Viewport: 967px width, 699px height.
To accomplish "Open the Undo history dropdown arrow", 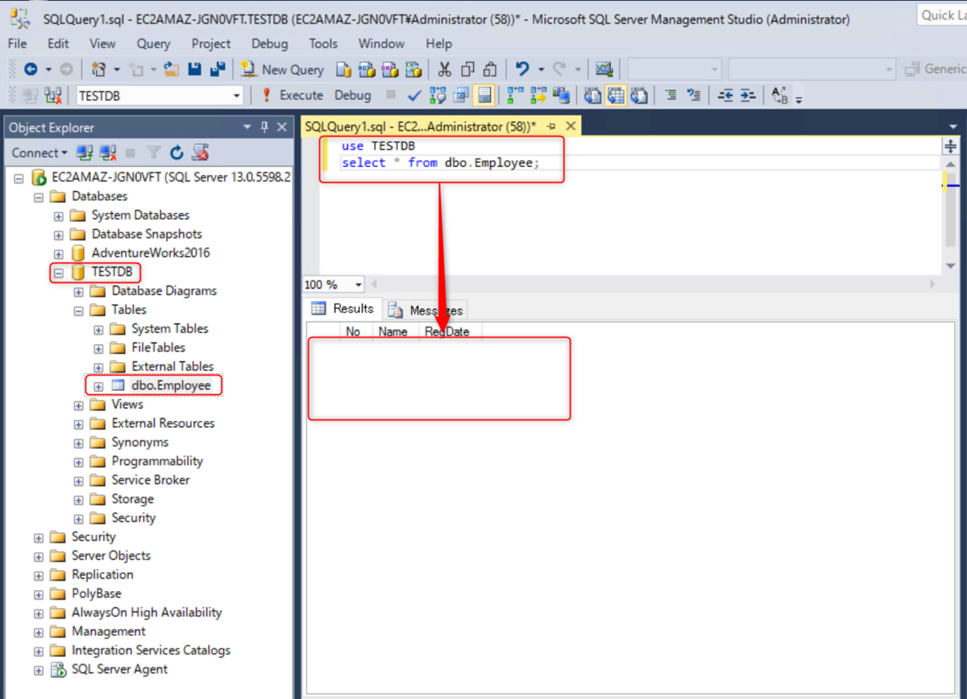I will tap(541, 70).
